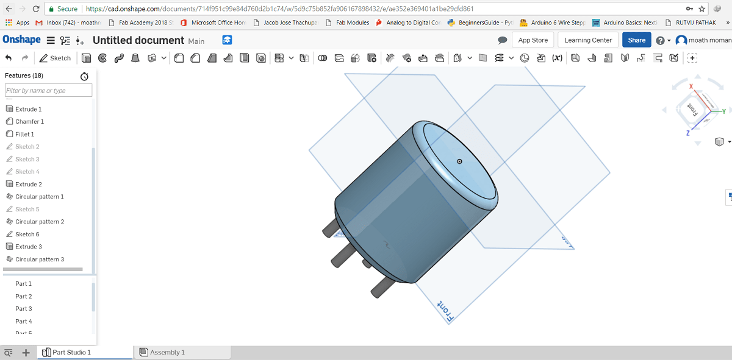The width and height of the screenshot is (732, 360).
Task: Click the feature list rollback bar
Action: coord(43,269)
